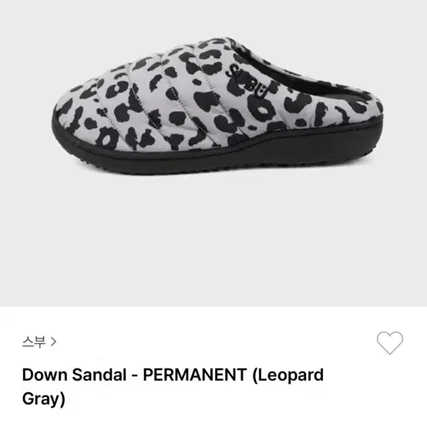Click the black rubber sole of the slipper
The height and width of the screenshot is (427, 427).
218,155
